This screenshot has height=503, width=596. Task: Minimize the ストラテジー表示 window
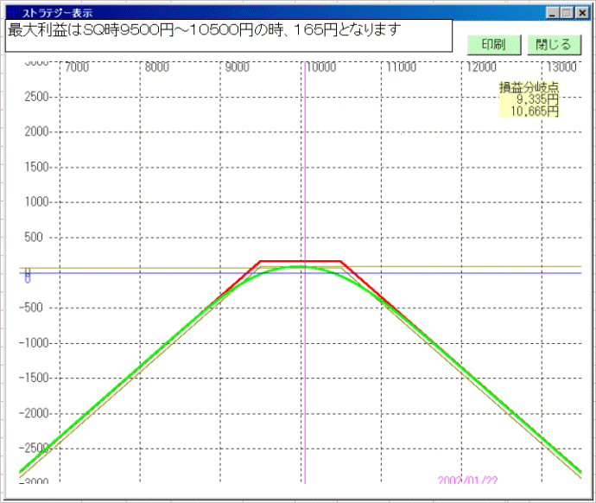tap(554, 13)
